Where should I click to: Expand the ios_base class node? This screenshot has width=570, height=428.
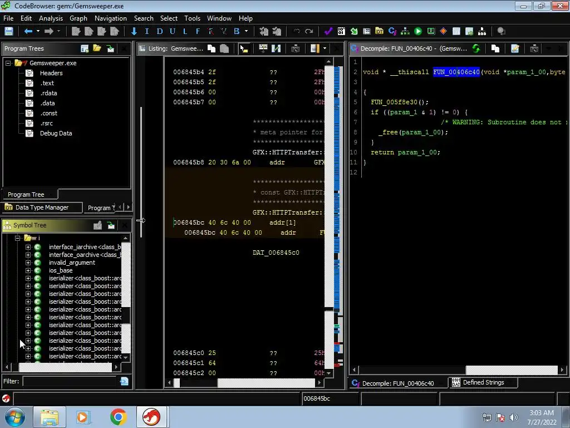point(28,270)
